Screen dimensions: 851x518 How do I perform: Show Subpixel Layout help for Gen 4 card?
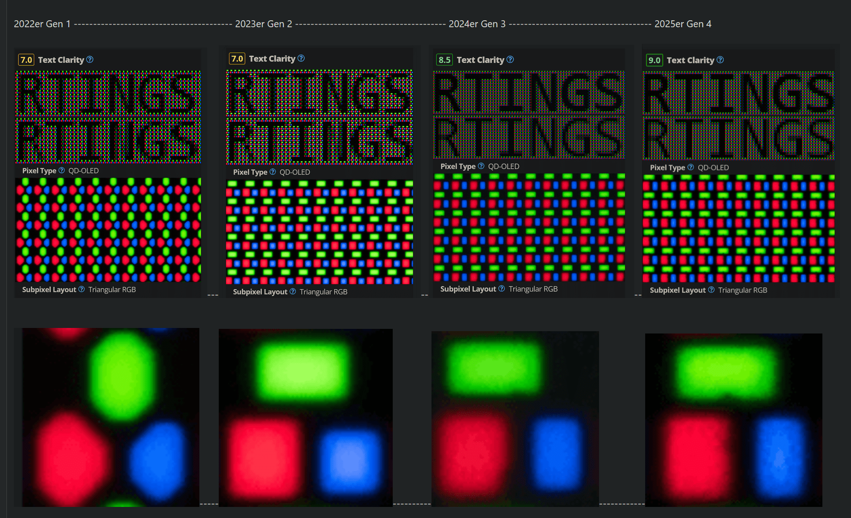711,290
